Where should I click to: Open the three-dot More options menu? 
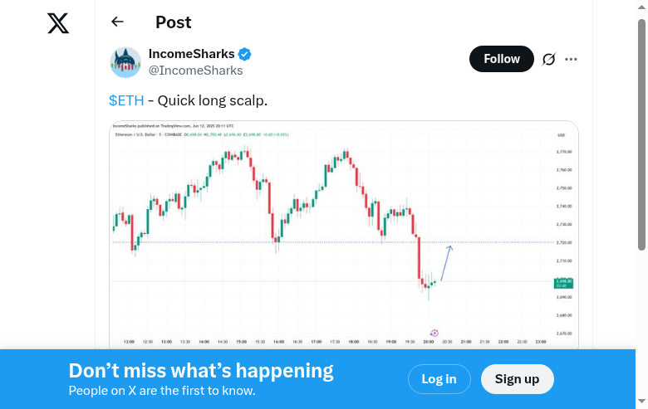pyautogui.click(x=571, y=59)
